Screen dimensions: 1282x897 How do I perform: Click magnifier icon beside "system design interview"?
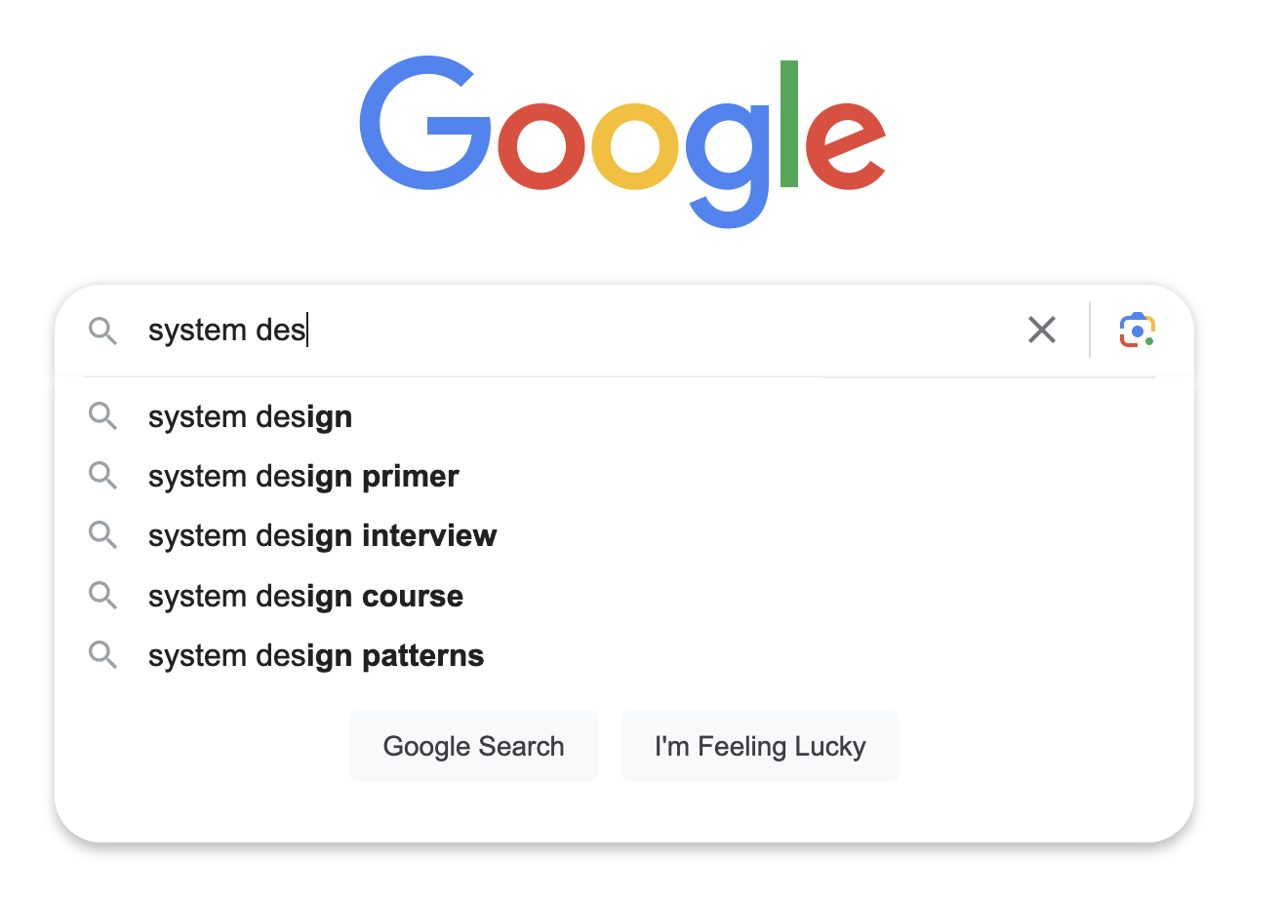pos(102,535)
